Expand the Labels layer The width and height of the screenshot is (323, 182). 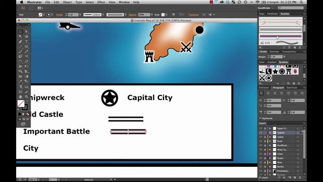coord(270,137)
